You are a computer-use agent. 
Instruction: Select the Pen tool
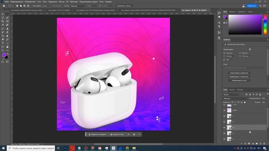7,39
